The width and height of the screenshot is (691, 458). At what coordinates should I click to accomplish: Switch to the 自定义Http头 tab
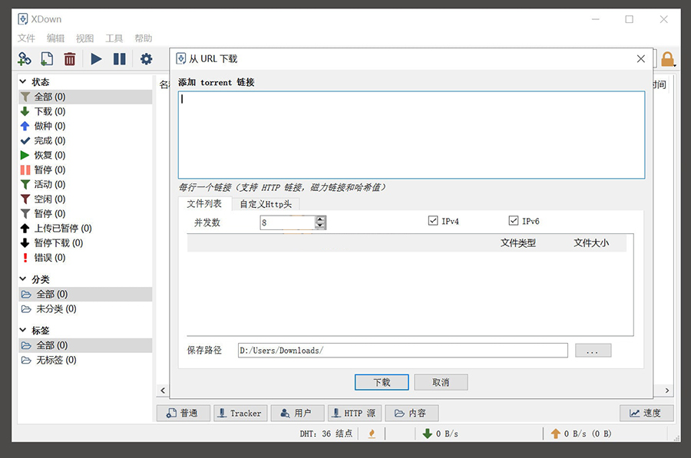(266, 204)
